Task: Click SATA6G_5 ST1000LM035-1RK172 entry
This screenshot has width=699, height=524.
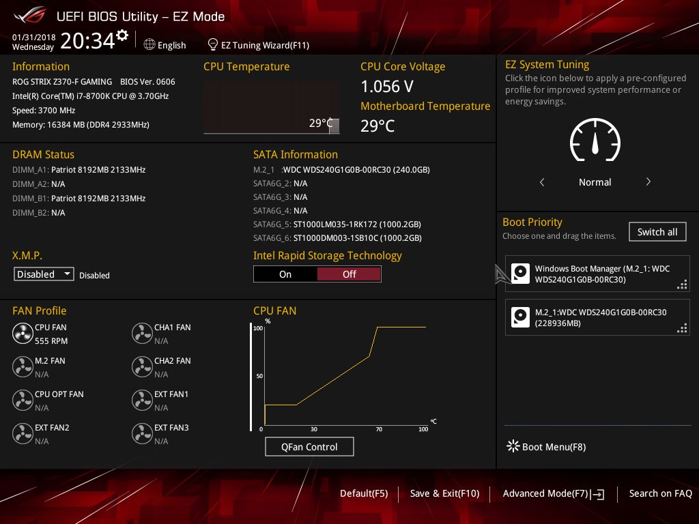Action: [337, 224]
